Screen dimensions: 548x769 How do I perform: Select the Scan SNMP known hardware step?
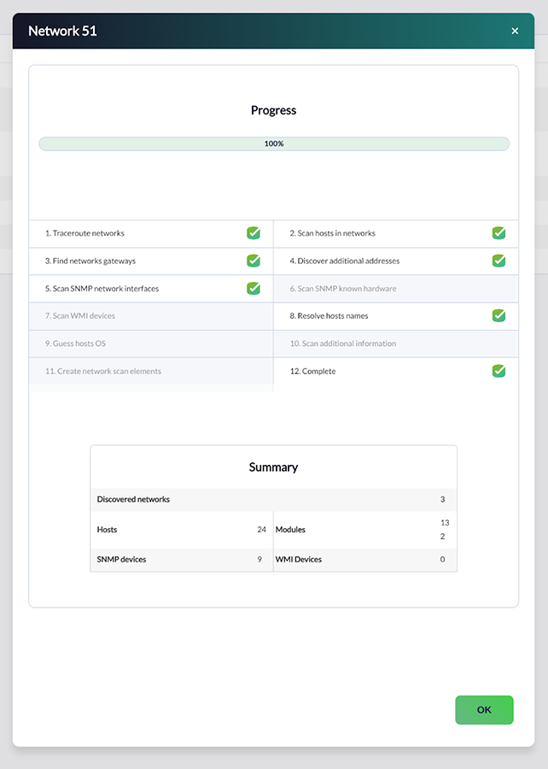(342, 289)
